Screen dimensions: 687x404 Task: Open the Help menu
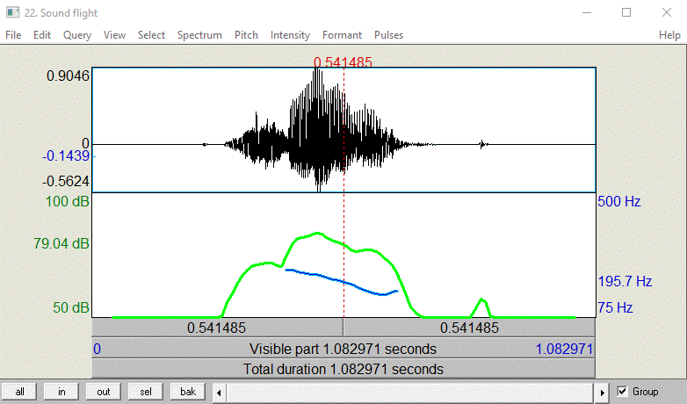click(669, 35)
